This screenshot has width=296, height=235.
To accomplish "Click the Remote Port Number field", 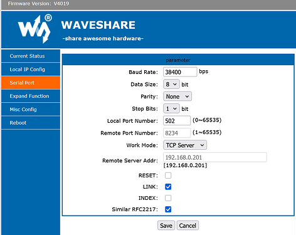I will pos(177,133).
